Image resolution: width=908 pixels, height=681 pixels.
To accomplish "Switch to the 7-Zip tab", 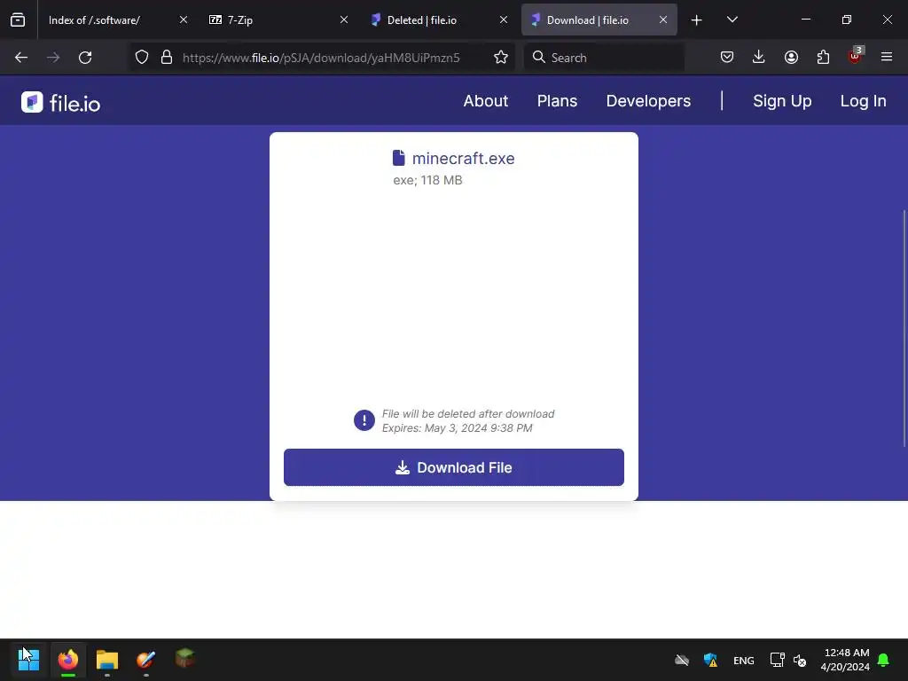I will coord(278,20).
